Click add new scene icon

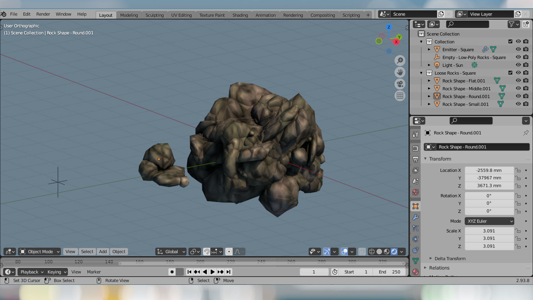pos(441,14)
